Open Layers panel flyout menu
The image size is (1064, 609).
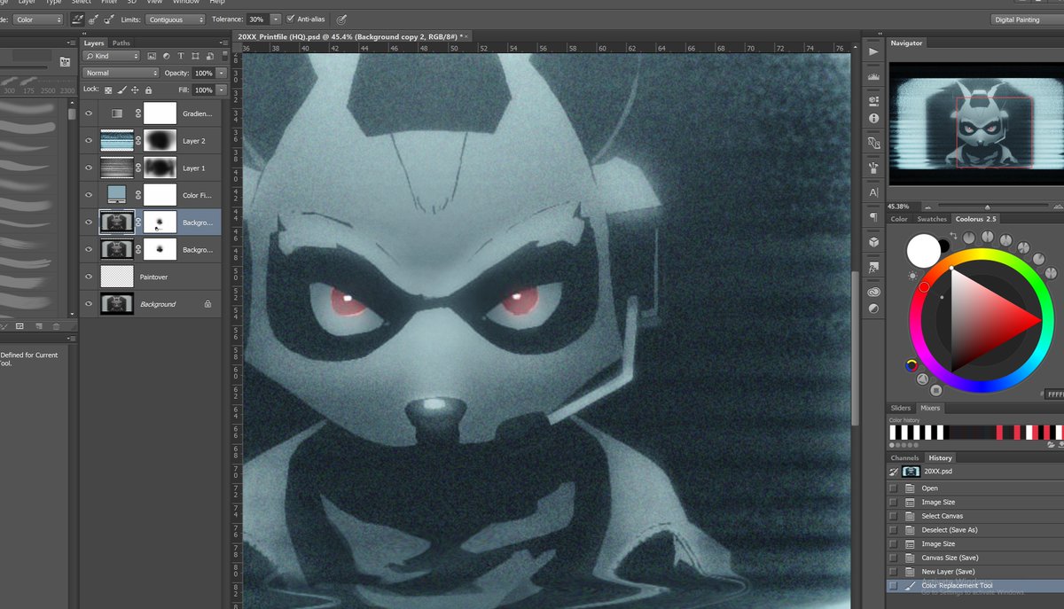pyautogui.click(x=223, y=43)
